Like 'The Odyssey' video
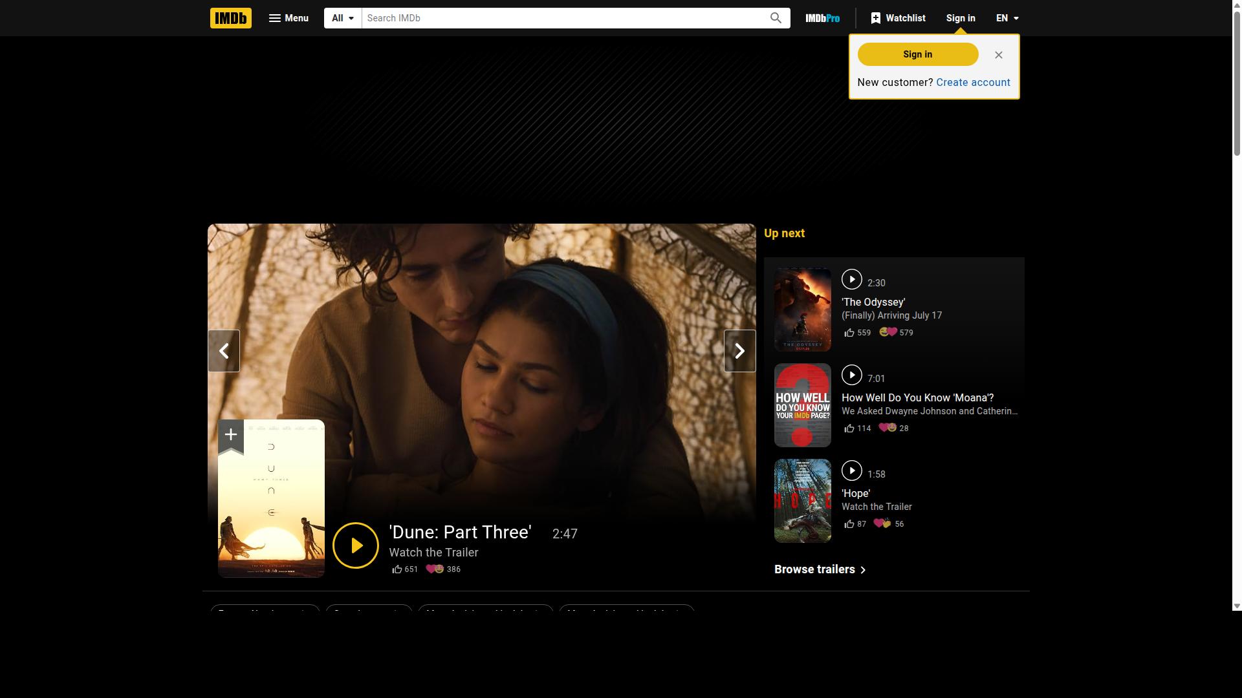This screenshot has height=698, width=1242. 857,333
